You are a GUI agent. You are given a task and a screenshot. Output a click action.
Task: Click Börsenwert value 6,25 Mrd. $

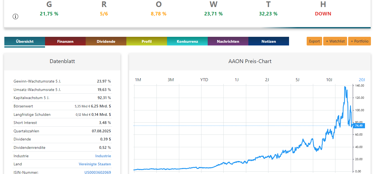(x=101, y=106)
